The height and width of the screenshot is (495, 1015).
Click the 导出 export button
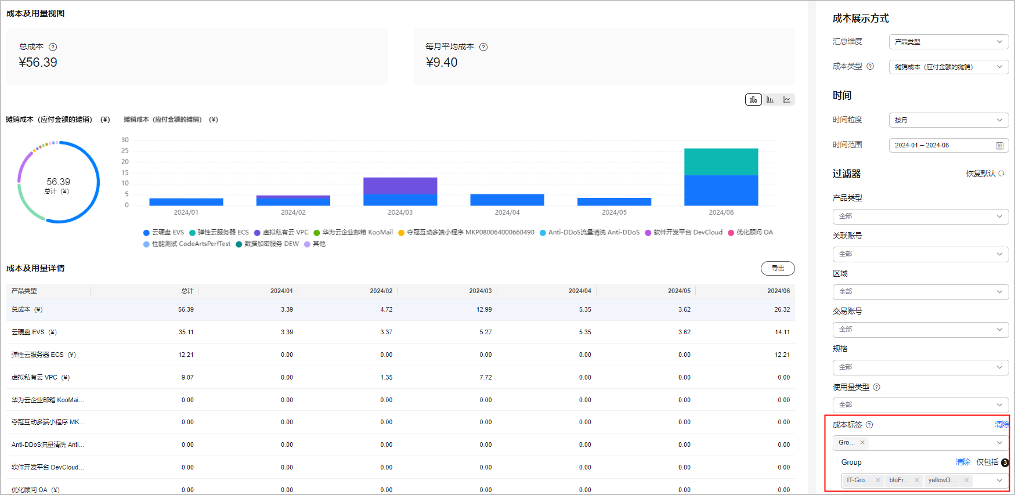tap(778, 268)
